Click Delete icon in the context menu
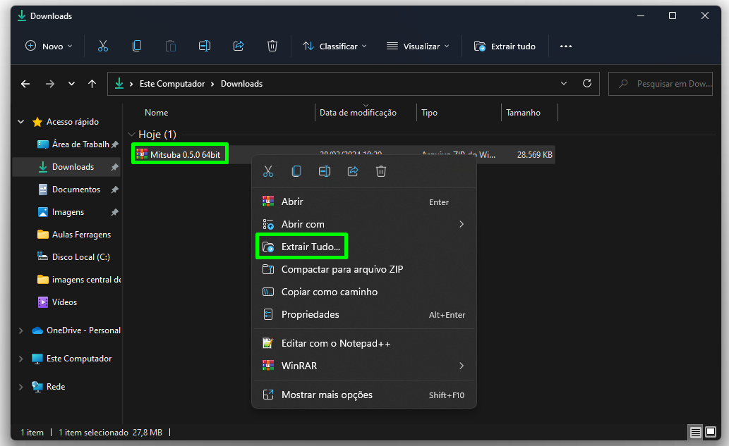 pos(381,172)
